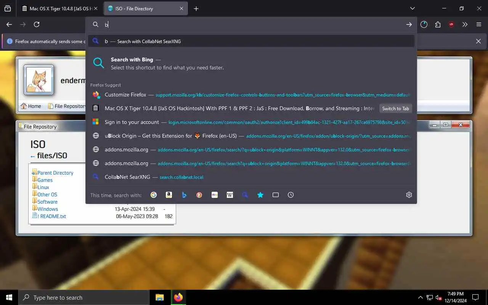Screen dimensions: 488x305
Task: Click the Firefox taskbar icon
Action: 178,297
